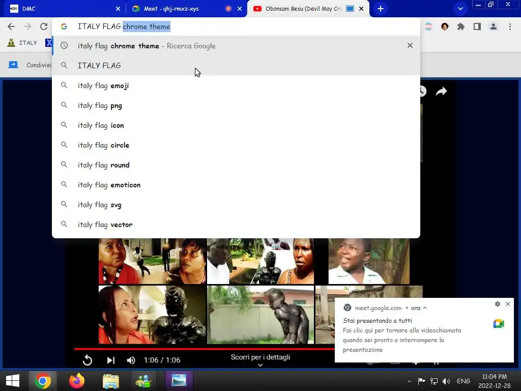Viewport: 521px width, 391px height.
Task: Switch the ENG input language
Action: pos(463,381)
